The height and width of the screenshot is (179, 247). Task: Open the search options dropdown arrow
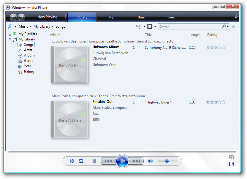coord(228,27)
